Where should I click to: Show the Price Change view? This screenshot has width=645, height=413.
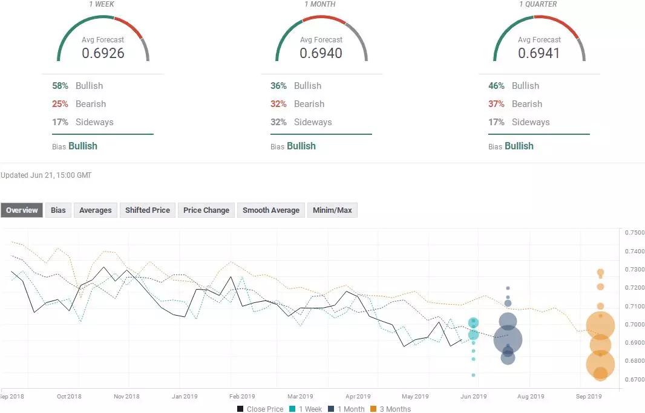pyautogui.click(x=206, y=210)
